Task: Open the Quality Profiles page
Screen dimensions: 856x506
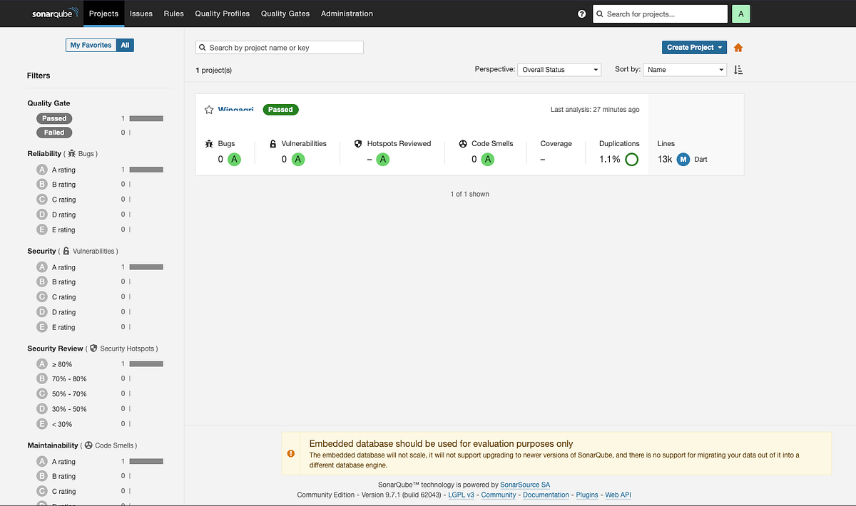Action: pyautogui.click(x=223, y=14)
